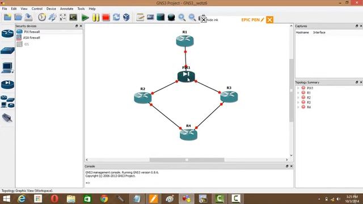Click the hide ink X checkbox
363x204 pixels.
(x=204, y=20)
